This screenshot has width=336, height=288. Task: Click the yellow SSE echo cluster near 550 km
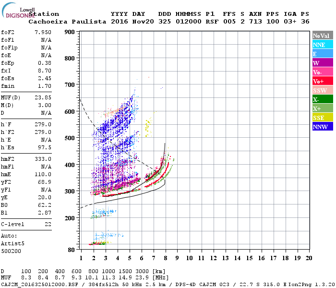pos(148,126)
